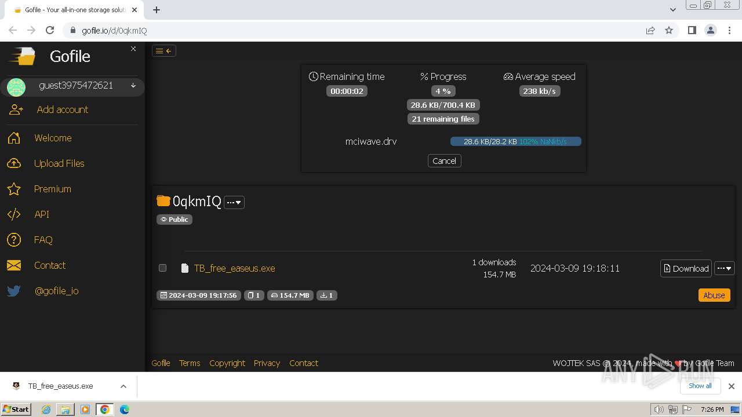Download TB_free_easeus.exe file

pyautogui.click(x=686, y=268)
